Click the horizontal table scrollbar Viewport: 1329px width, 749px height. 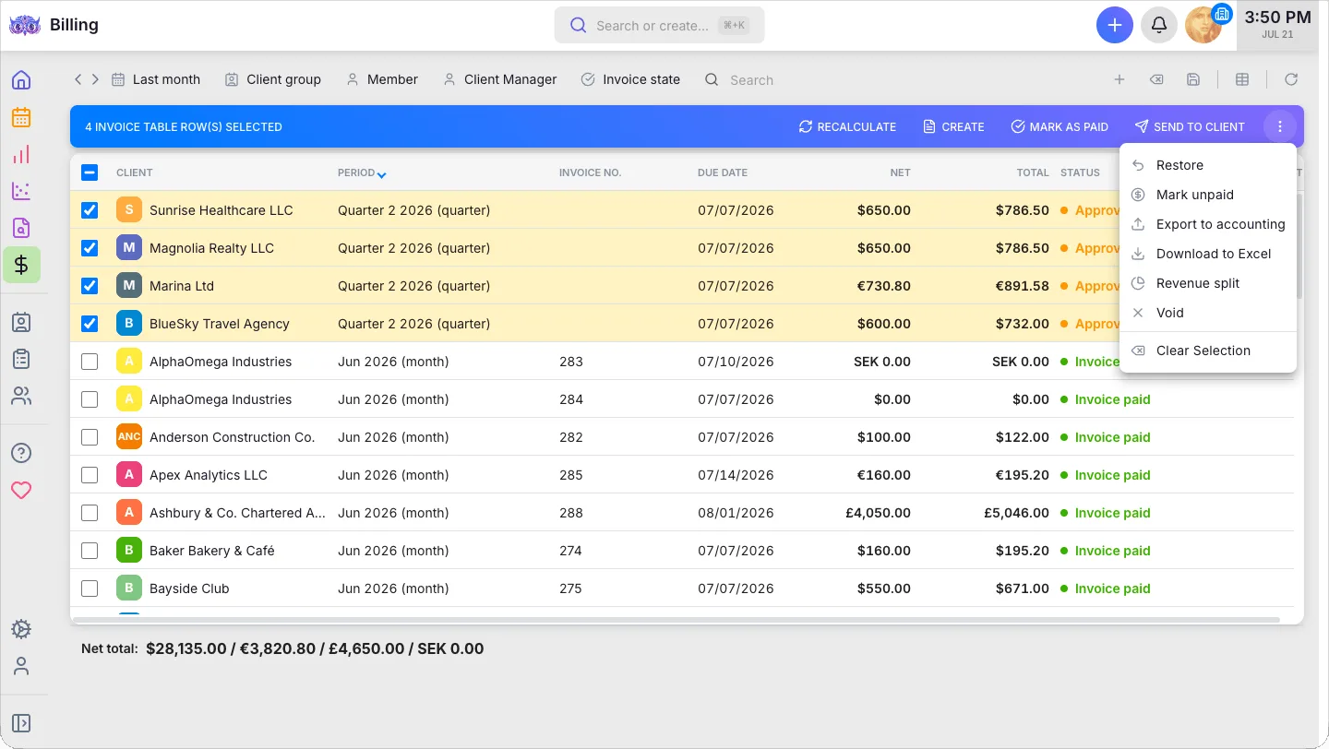(x=676, y=619)
